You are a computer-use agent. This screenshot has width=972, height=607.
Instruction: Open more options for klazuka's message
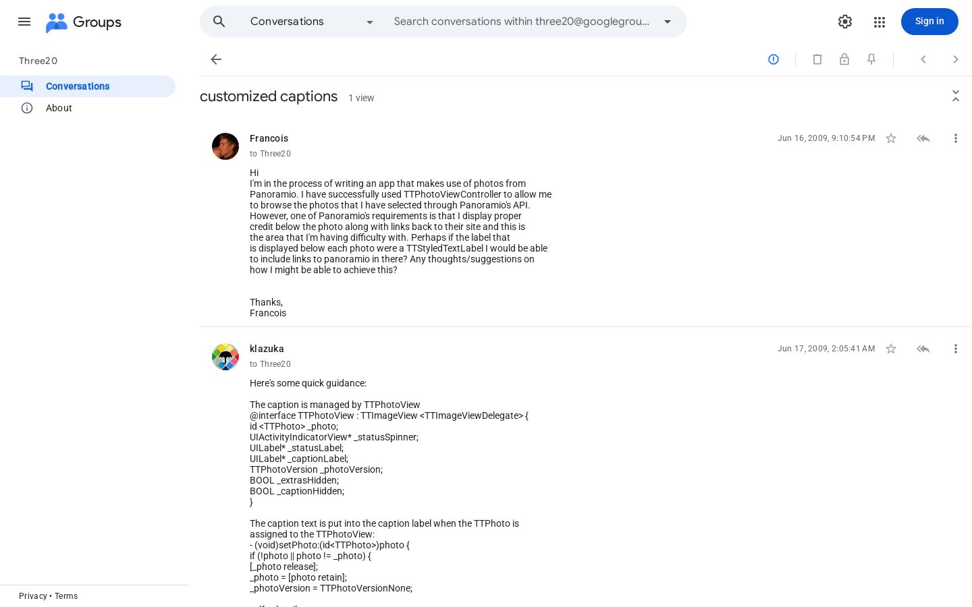[956, 349]
